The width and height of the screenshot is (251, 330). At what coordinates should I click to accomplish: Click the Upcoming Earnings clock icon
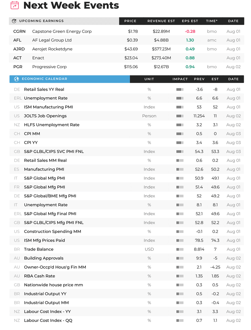point(14,21)
